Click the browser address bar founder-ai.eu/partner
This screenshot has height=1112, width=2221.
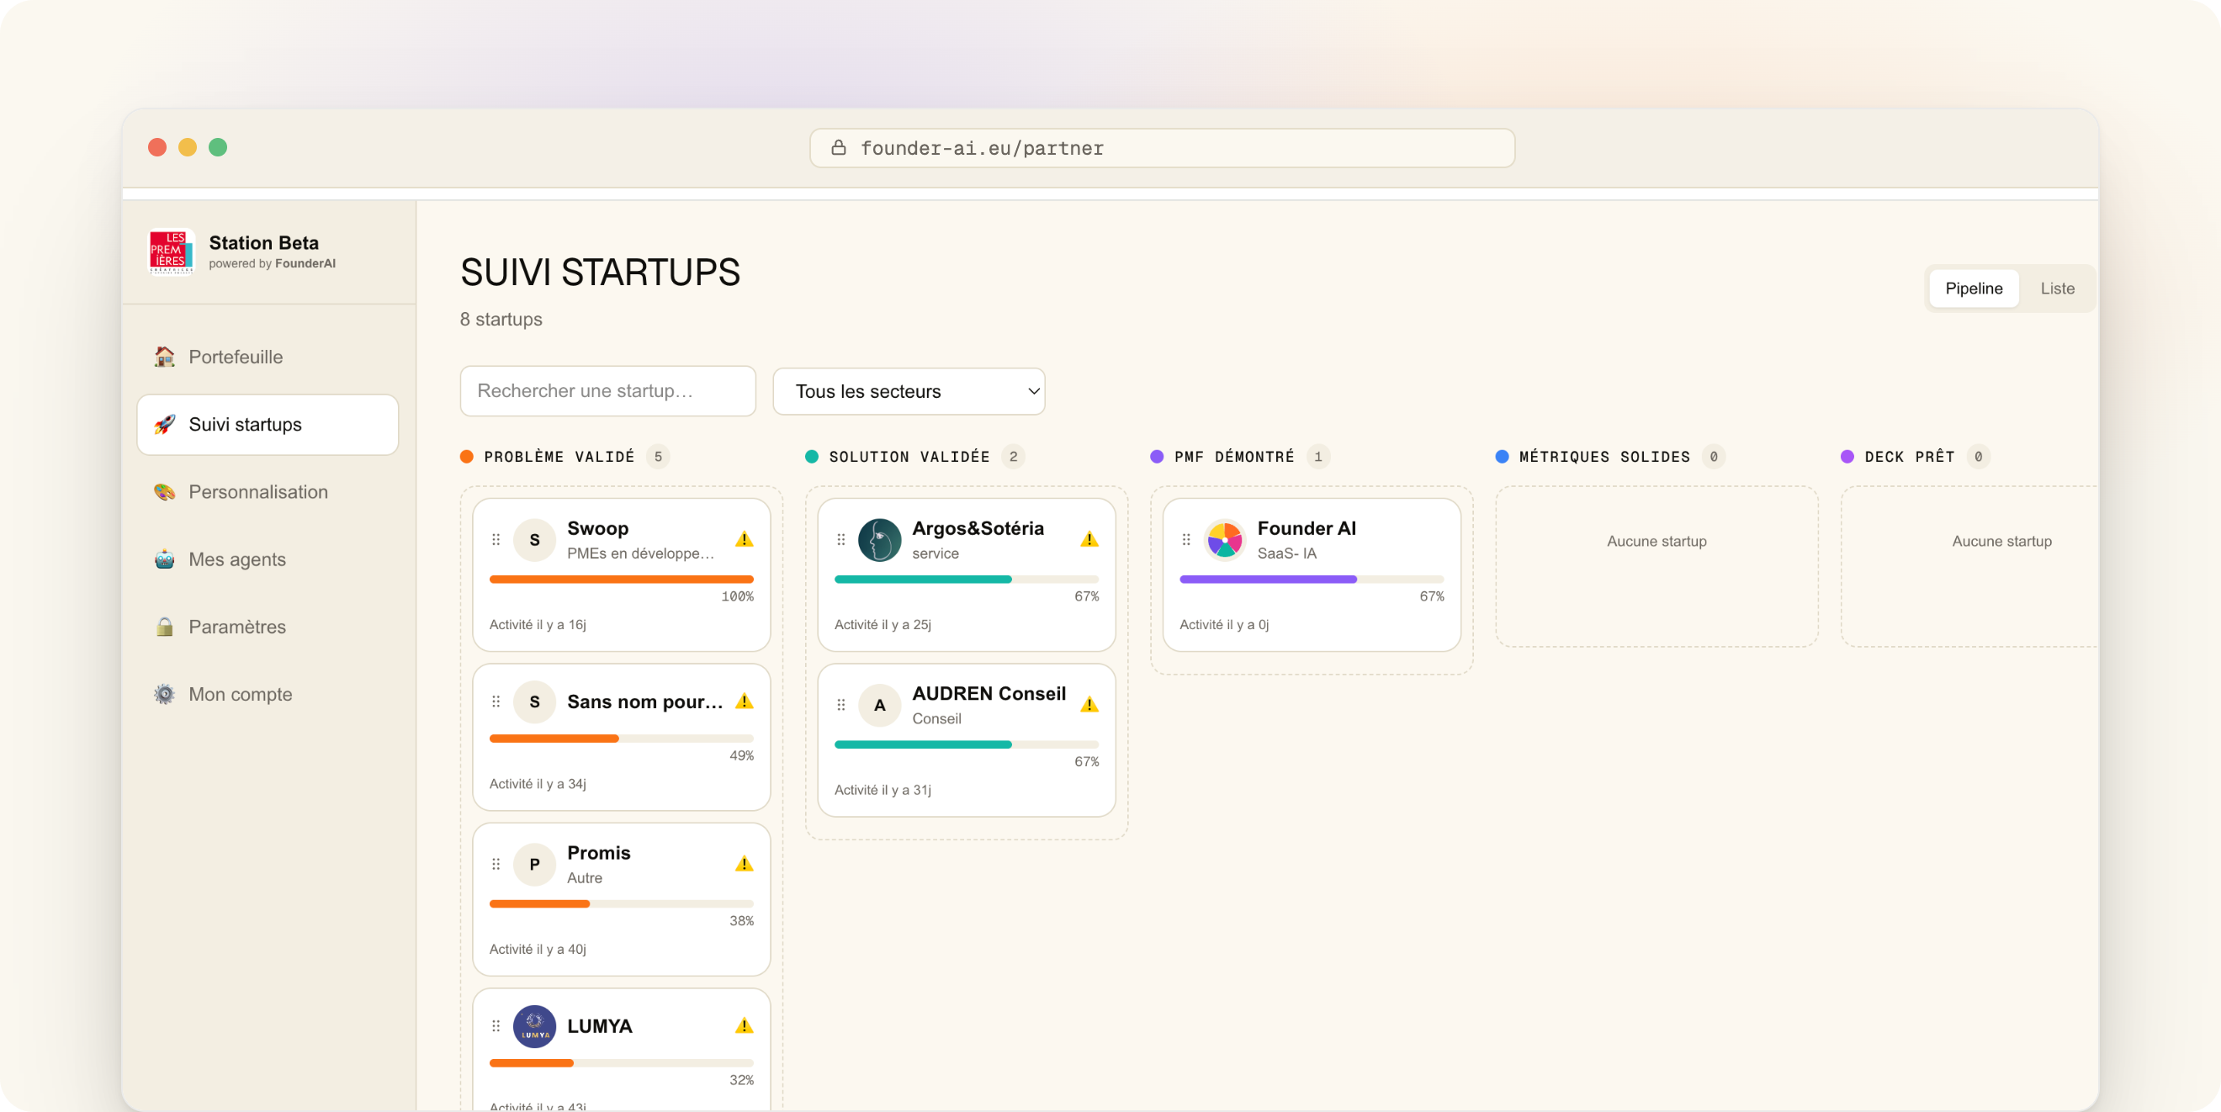[x=1161, y=148]
